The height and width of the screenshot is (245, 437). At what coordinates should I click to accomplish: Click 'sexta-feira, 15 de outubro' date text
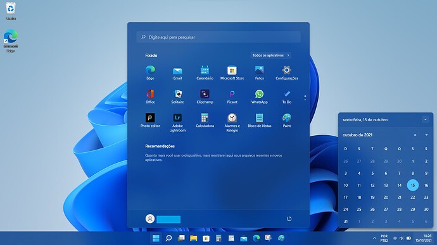(365, 120)
